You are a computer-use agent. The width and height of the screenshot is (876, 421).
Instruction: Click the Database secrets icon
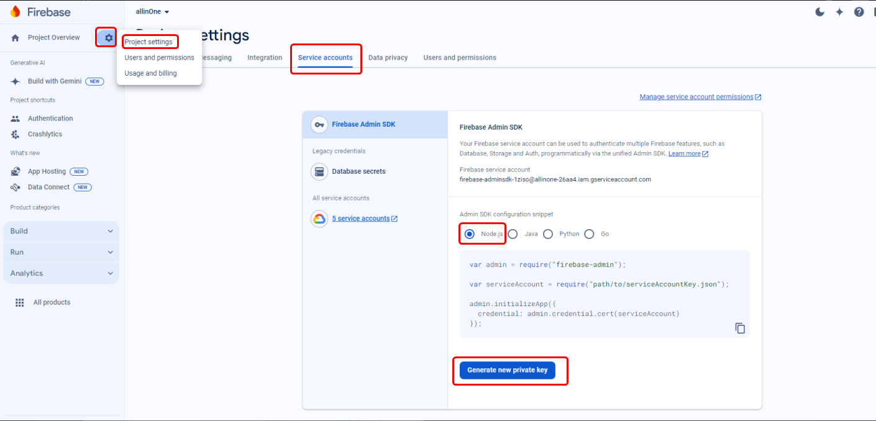(319, 171)
